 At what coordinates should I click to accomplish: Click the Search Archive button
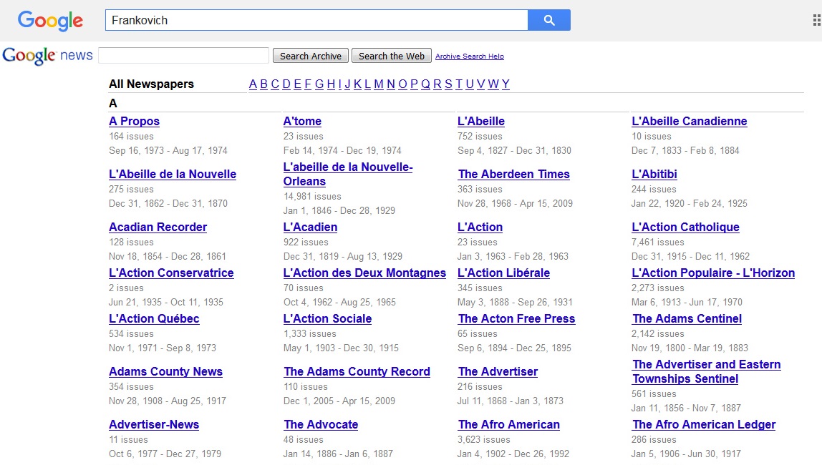[x=311, y=56]
